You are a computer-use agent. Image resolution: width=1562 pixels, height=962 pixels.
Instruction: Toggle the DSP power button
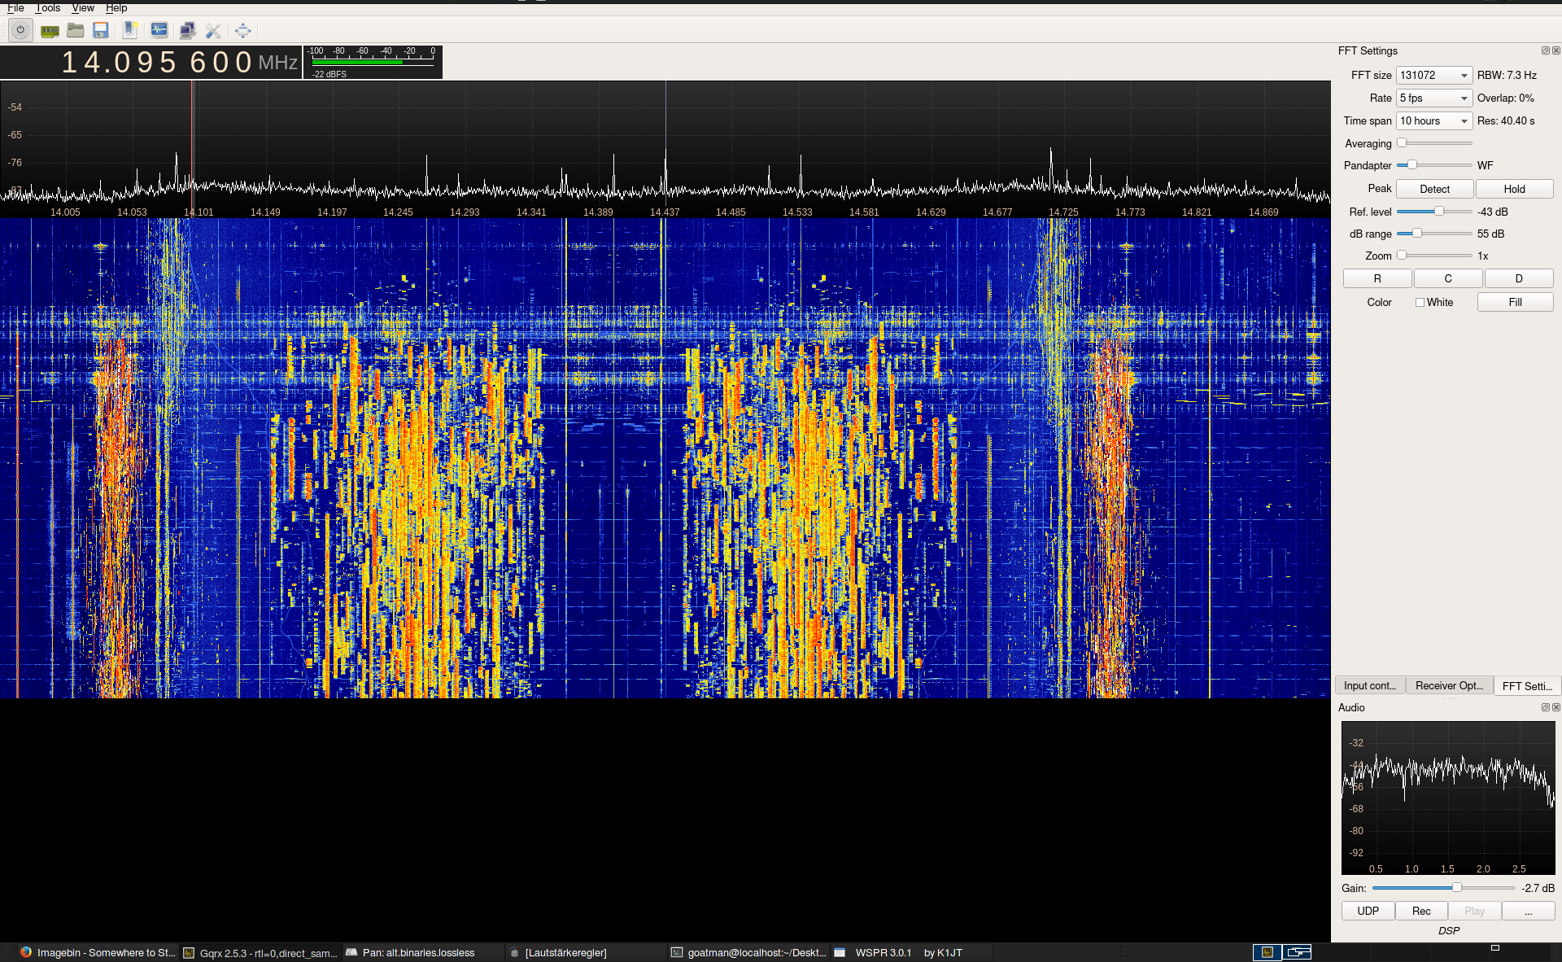[20, 31]
